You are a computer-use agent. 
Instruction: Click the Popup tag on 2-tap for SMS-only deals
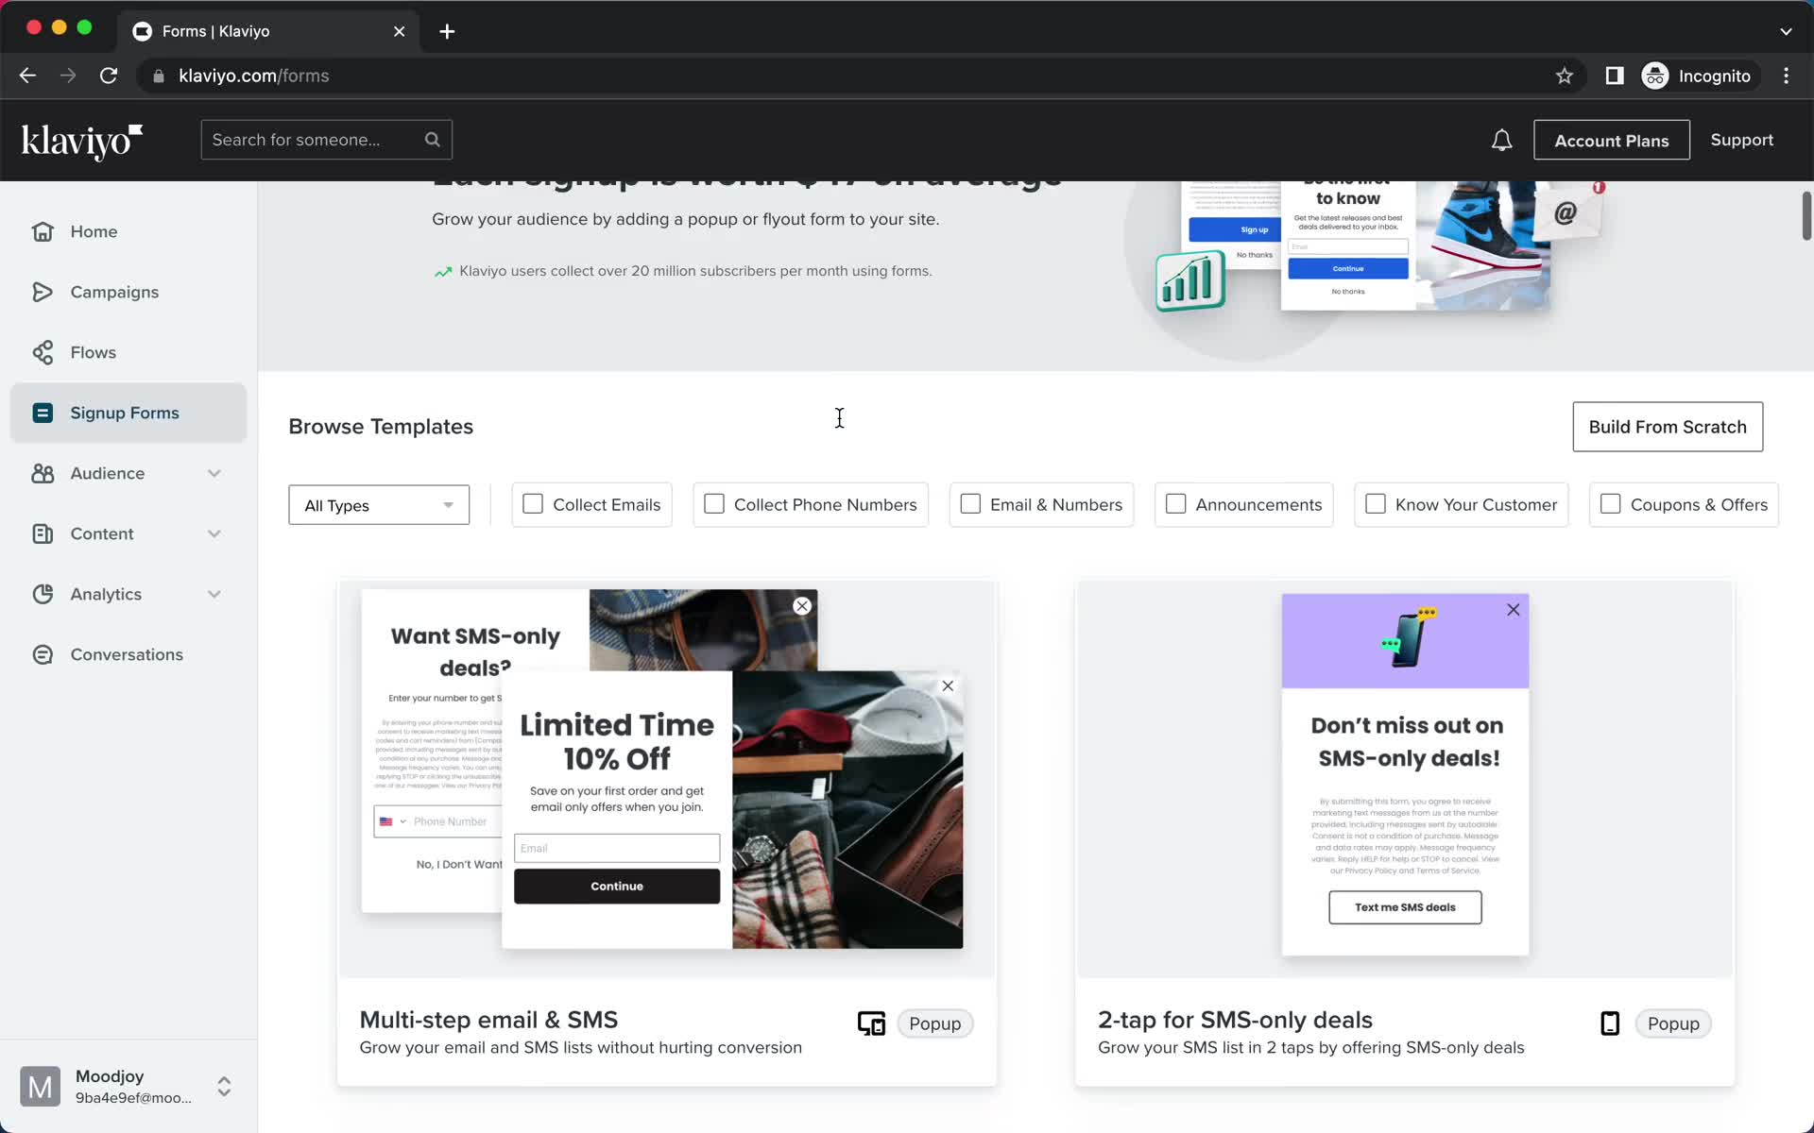coord(1673,1023)
